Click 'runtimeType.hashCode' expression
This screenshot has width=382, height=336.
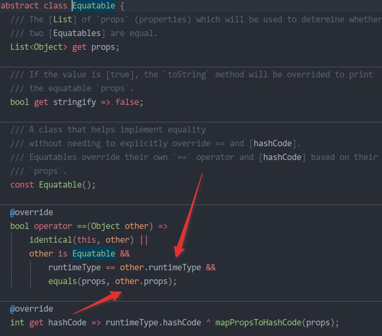coord(153,323)
